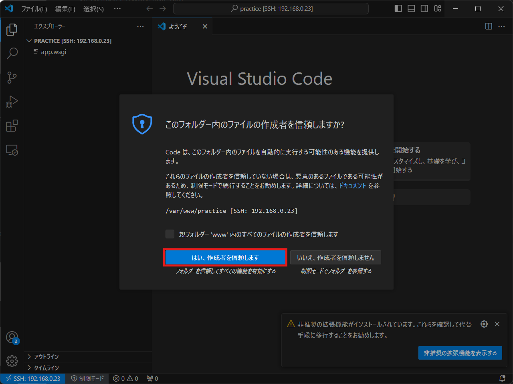513x384 pixels.
Task: Check the trust parent folder 'www' checkbox
Action: (x=170, y=234)
